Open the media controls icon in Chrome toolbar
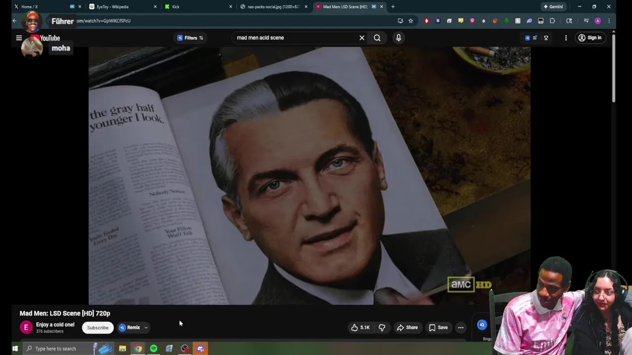The image size is (632, 355). click(x=586, y=21)
